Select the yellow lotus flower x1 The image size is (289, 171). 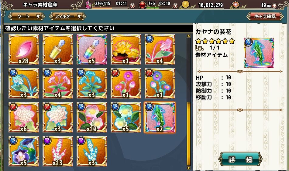click(x=126, y=49)
